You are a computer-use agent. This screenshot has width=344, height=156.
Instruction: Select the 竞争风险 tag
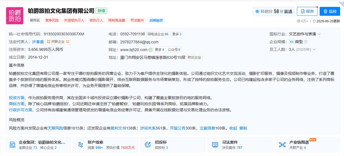coord(52,20)
